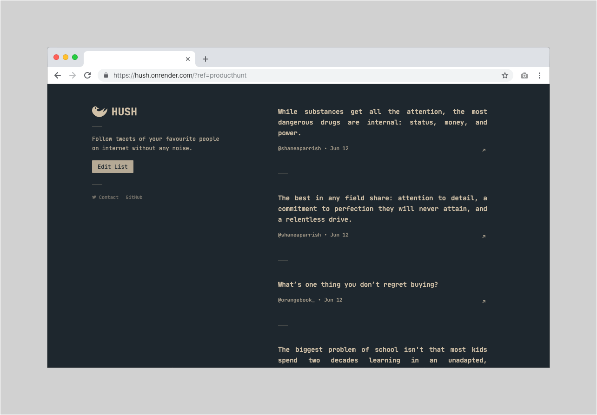The width and height of the screenshot is (597, 415).
Task: Open the browser three-dot menu
Action: tap(539, 75)
